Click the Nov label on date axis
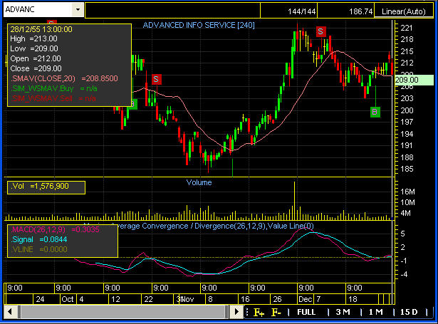The height and width of the screenshot is (324, 438). point(188,299)
